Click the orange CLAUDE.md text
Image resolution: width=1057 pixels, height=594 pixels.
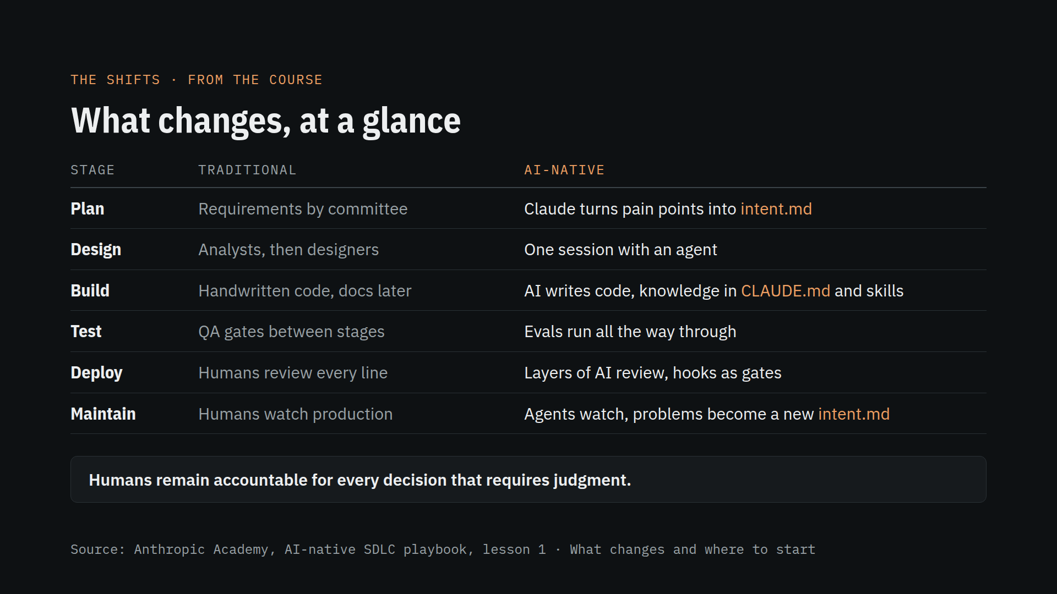click(786, 291)
